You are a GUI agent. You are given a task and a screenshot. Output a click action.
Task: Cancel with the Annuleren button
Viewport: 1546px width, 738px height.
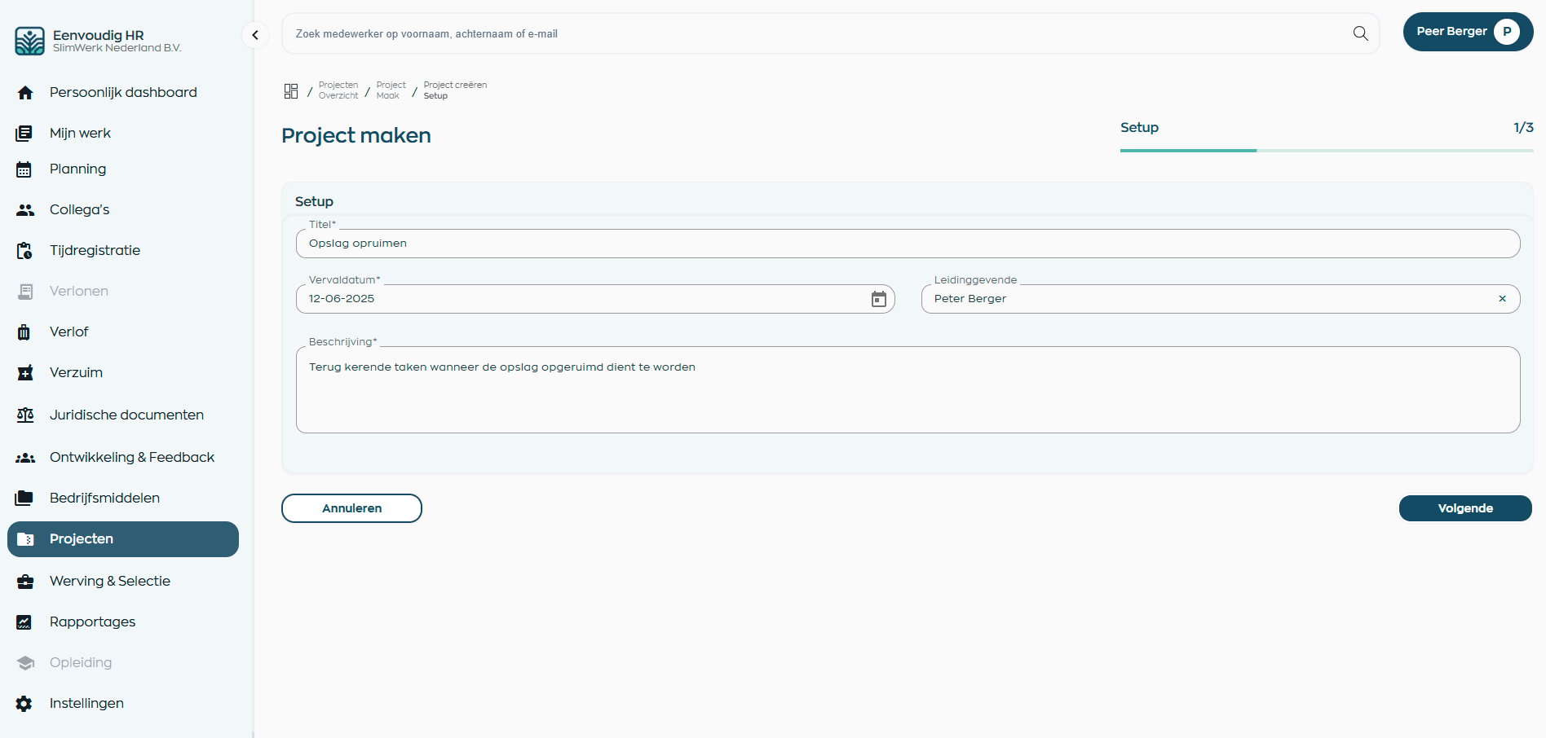[x=351, y=508]
